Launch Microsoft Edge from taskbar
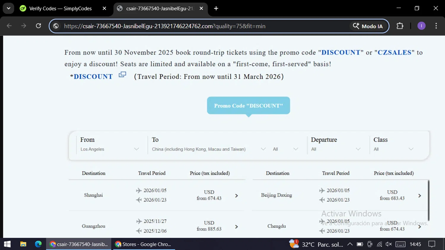Image resolution: width=445 pixels, height=250 pixels. (38, 244)
